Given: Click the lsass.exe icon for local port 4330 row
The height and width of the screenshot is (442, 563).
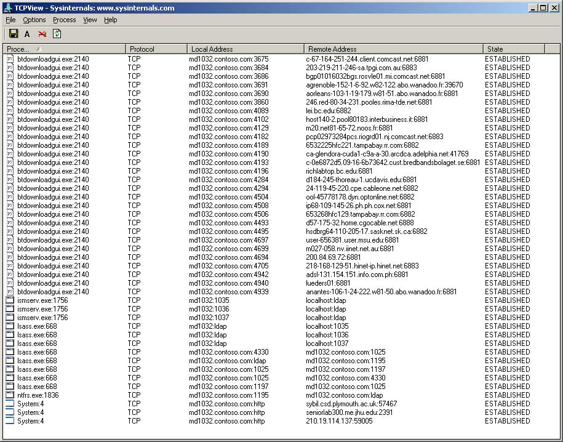Looking at the screenshot, I should 10,352.
